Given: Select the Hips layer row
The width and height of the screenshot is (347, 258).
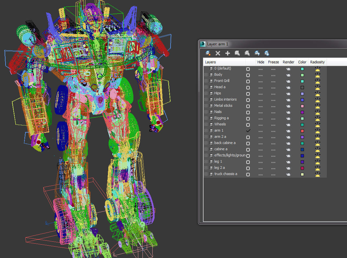Looking at the screenshot, I should [x=265, y=93].
